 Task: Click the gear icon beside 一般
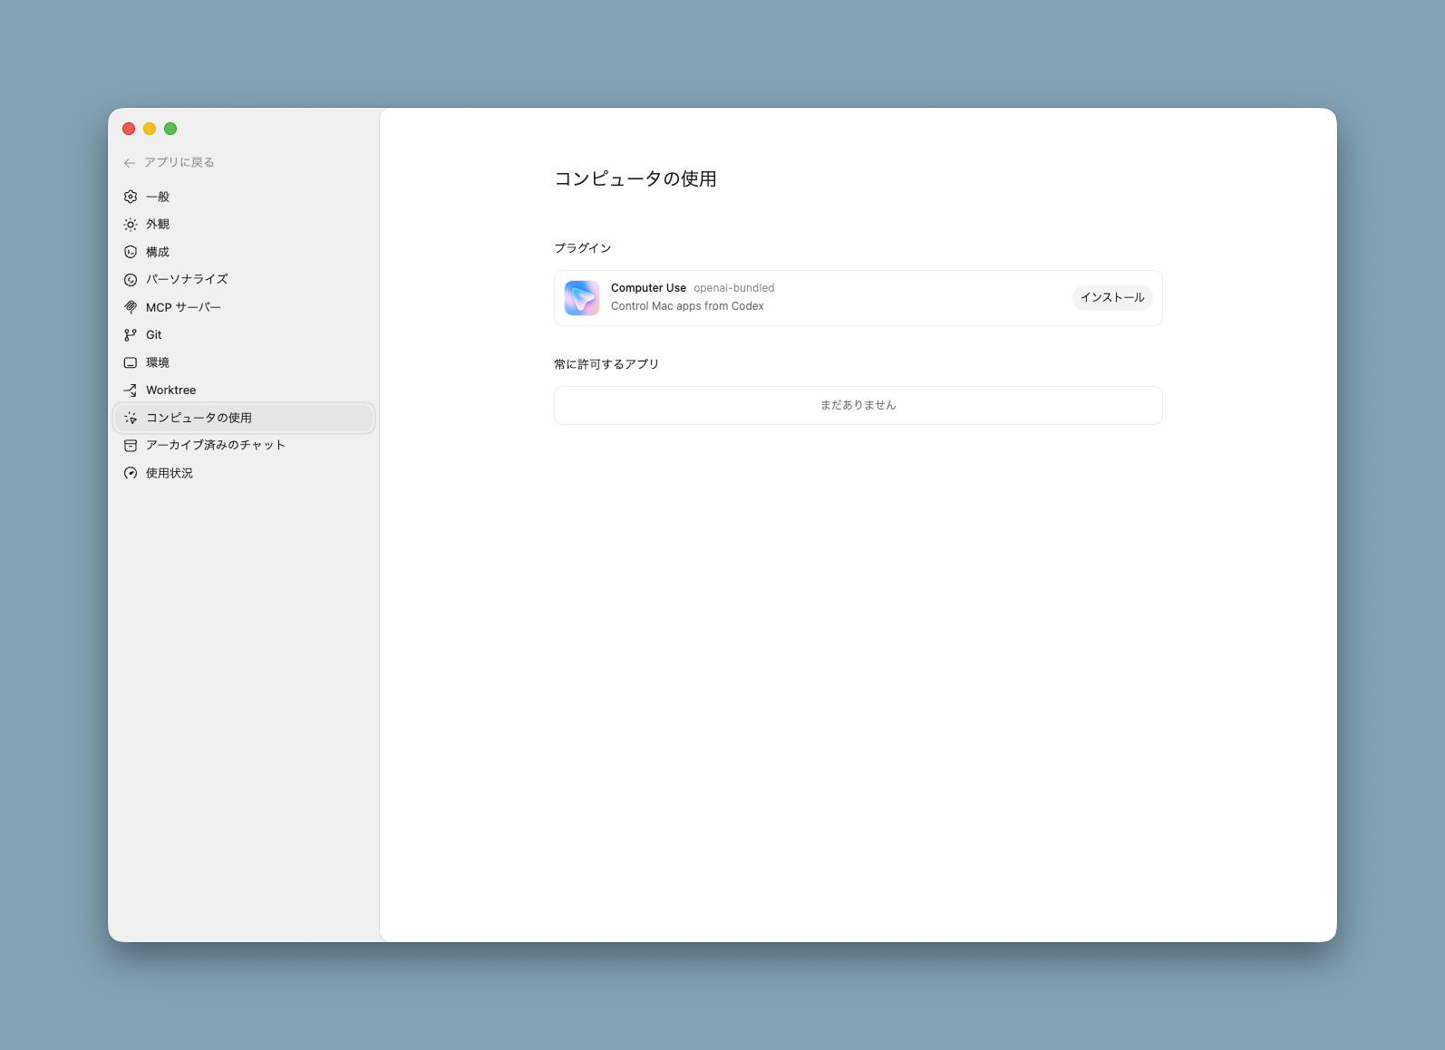tap(131, 197)
